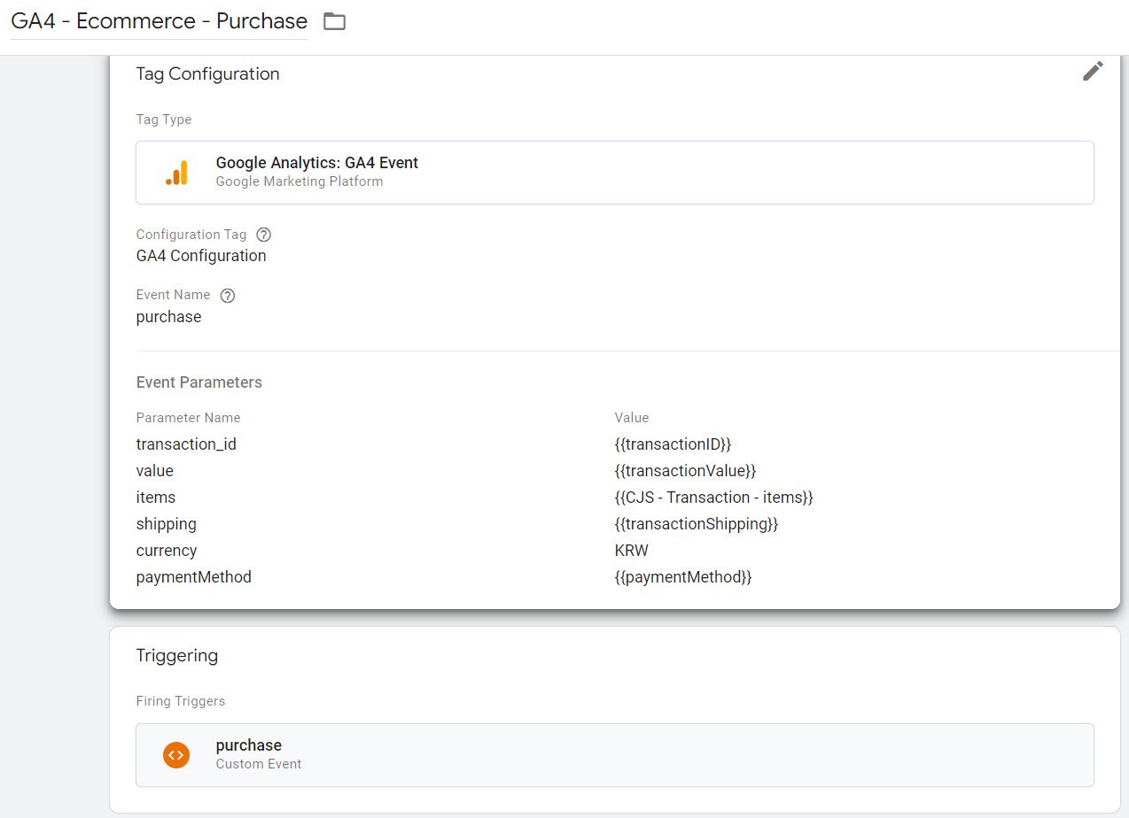Select the GA4 Configuration value
Image resolution: width=1129 pixels, height=818 pixels.
[x=201, y=256]
